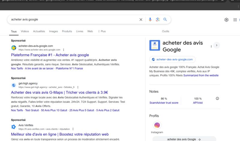The image size is (240, 141).
Task: Click the globe favicon of get-high.agency
Action: coord(13,85)
